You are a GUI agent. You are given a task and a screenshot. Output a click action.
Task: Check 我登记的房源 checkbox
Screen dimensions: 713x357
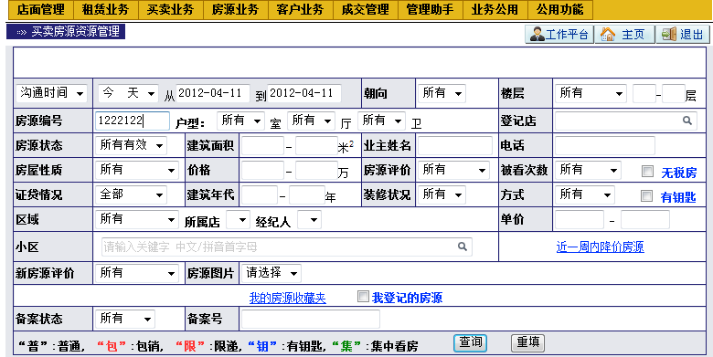click(x=363, y=297)
